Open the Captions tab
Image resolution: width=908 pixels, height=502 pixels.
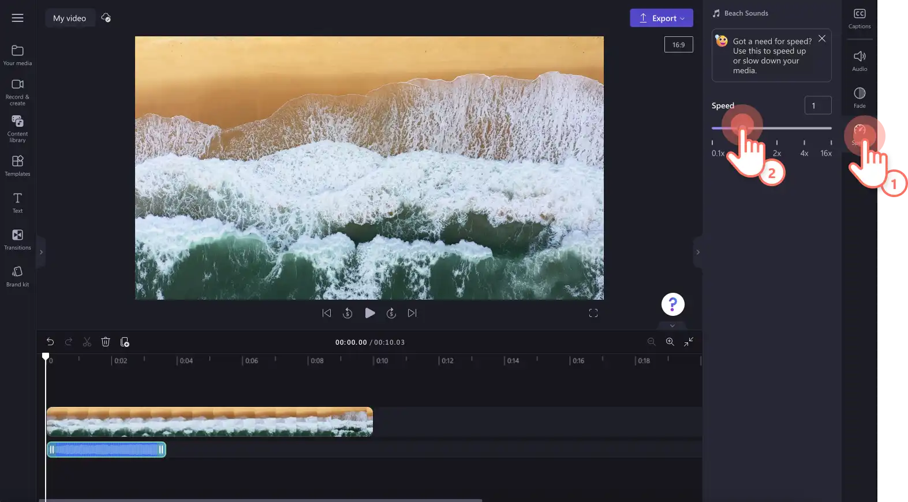860,18
